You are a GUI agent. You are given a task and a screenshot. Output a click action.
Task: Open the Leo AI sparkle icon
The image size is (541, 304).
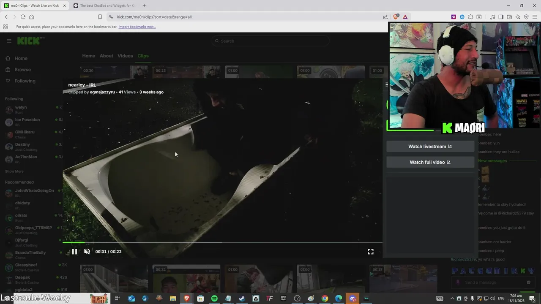click(x=518, y=17)
